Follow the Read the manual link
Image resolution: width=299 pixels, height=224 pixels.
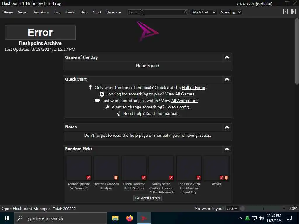tap(161, 113)
